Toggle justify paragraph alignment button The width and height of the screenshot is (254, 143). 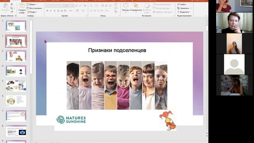[102, 11]
